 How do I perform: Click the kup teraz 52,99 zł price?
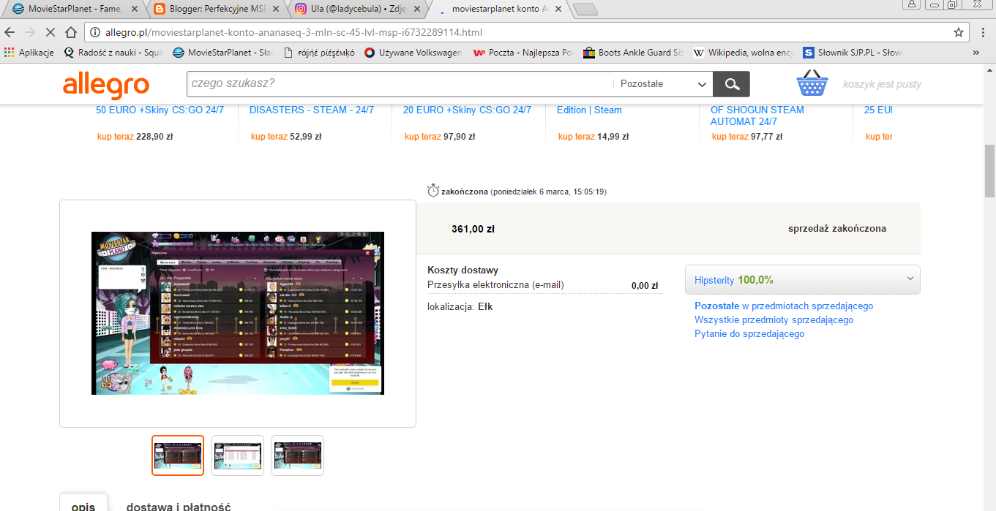pyautogui.click(x=286, y=137)
